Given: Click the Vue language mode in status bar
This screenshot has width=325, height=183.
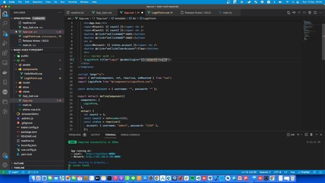Looking at the screenshot, I should [292, 172].
